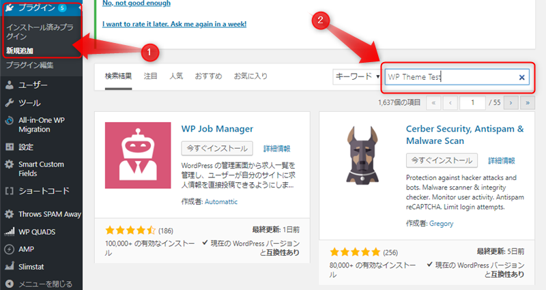The width and height of the screenshot is (546, 290).
Task: Click the Slimstat chart icon
Action: (10, 266)
